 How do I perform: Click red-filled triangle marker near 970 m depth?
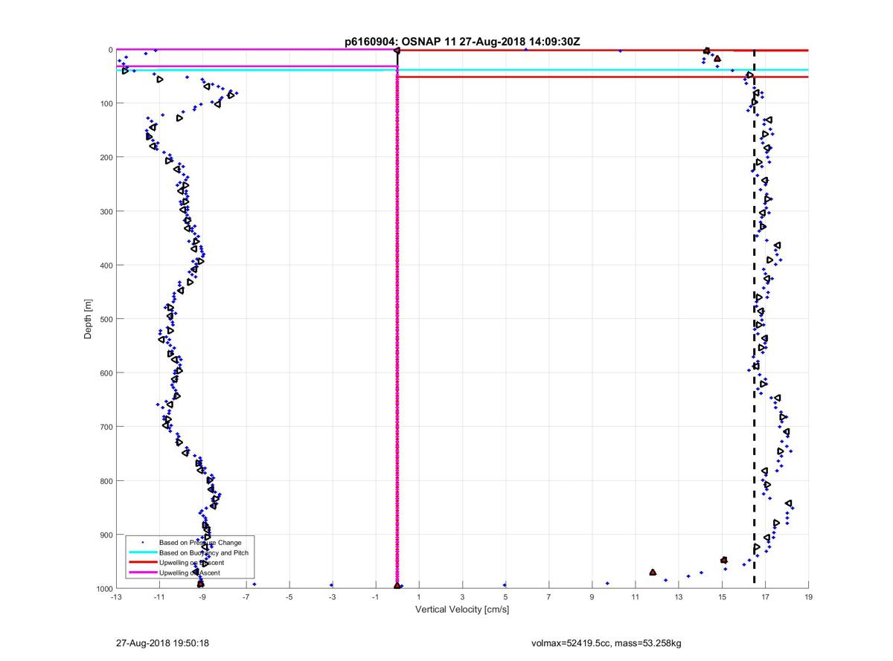653,573
